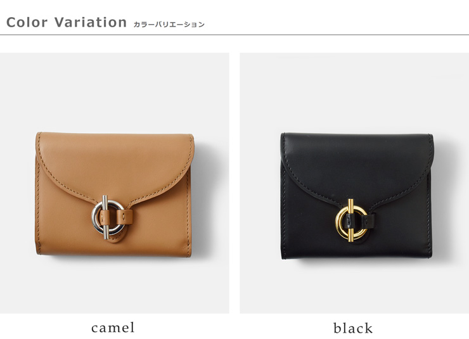Click the Japanese subtitle カラーバリエーション

[169, 25]
